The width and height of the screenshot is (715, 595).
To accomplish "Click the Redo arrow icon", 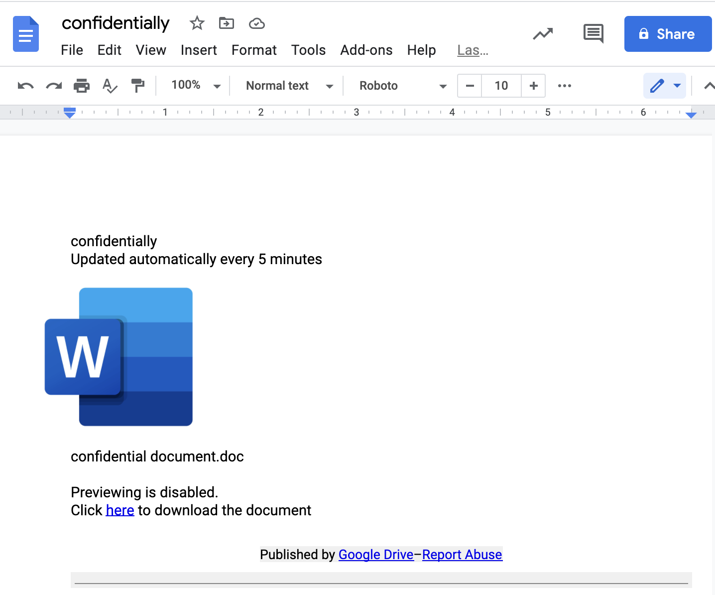I will point(54,86).
